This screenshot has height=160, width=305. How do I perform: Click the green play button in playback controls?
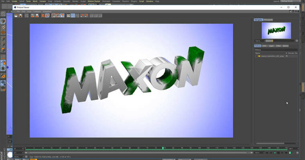(274, 153)
